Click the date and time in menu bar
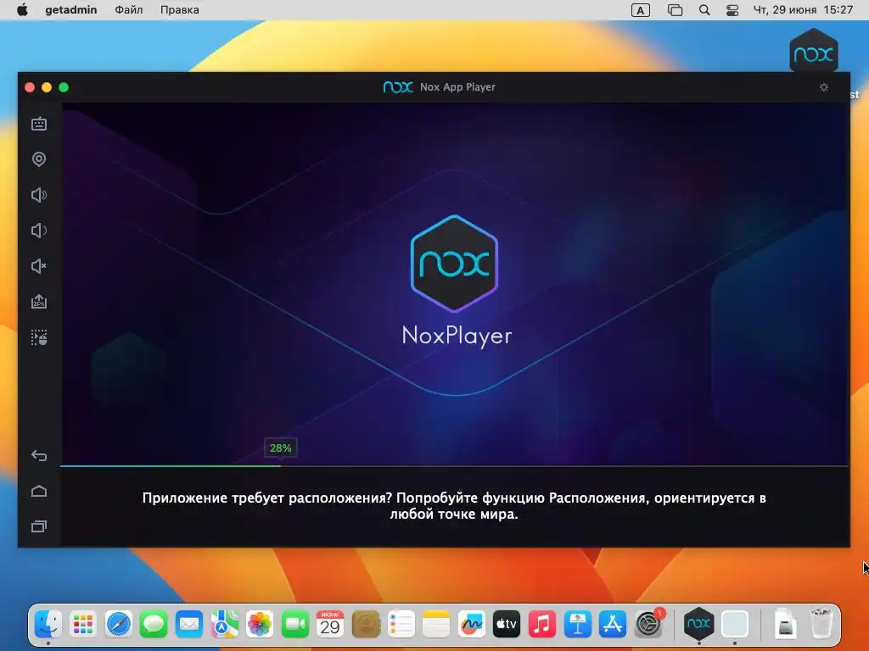 click(x=803, y=10)
